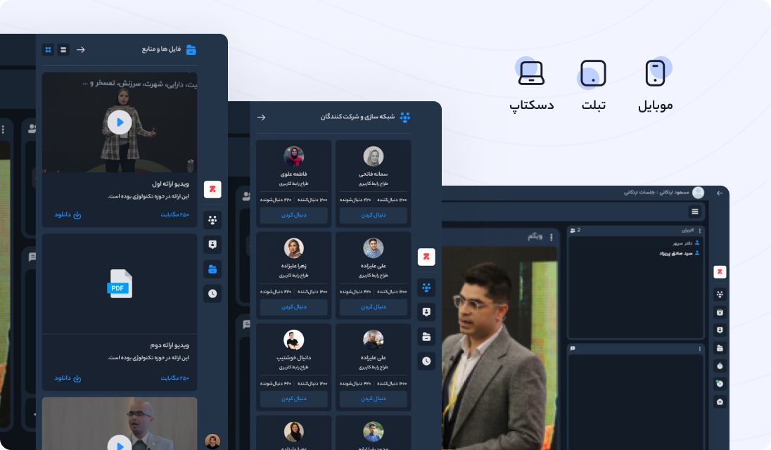Follow سمانه فاتحی with دنبال کردن button
This screenshot has width=771, height=450.
coord(374,215)
